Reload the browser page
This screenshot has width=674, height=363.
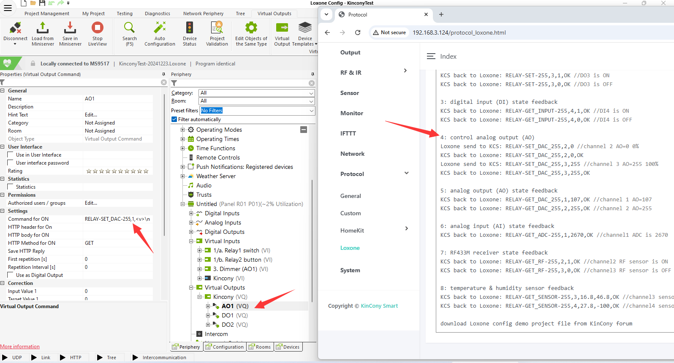point(358,33)
